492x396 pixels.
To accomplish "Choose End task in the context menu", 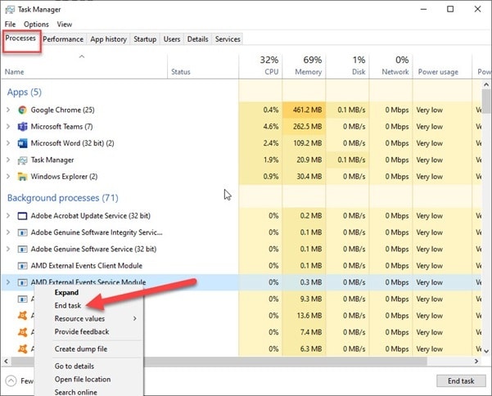I will [x=68, y=305].
